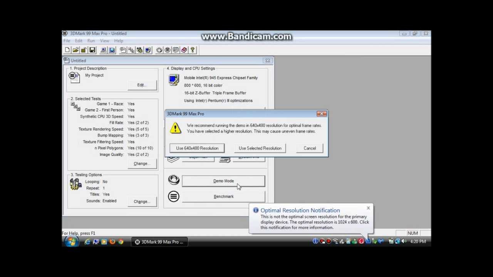
Task: Click the "800 * 600, 16 bit color" text
Action: 203,85
